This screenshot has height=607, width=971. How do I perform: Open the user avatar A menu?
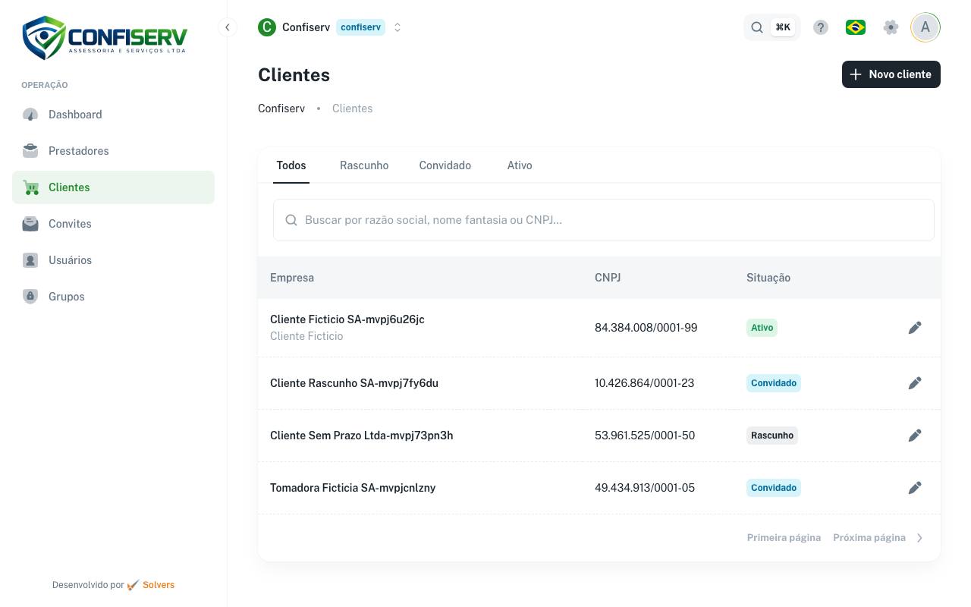pyautogui.click(x=925, y=27)
